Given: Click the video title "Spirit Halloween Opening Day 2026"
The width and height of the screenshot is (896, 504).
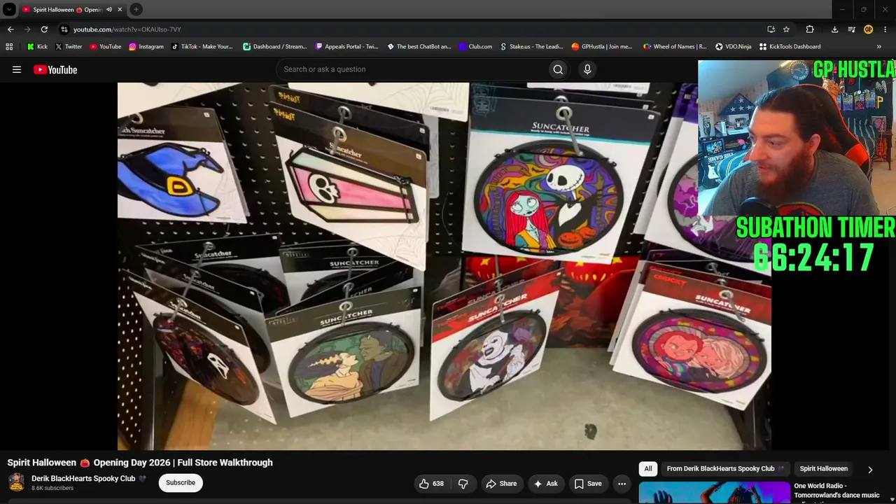Looking at the screenshot, I should (x=140, y=463).
